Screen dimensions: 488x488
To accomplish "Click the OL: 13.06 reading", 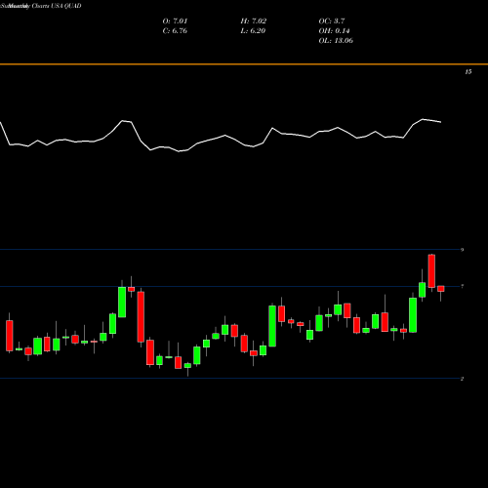I will pyautogui.click(x=336, y=41).
